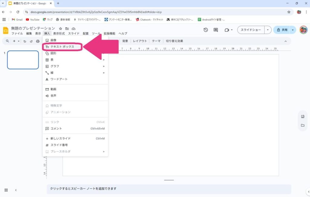The image size is (310, 197).
Task: Open the 表示 menu
Action: [x=38, y=34]
